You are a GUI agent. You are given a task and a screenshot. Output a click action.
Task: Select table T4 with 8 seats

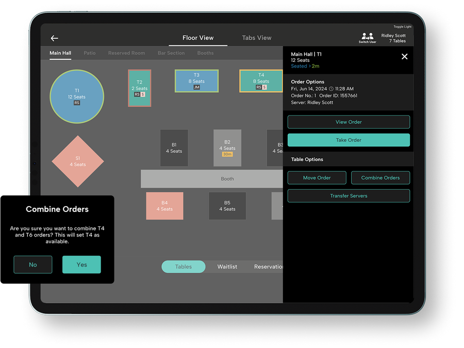[261, 81]
